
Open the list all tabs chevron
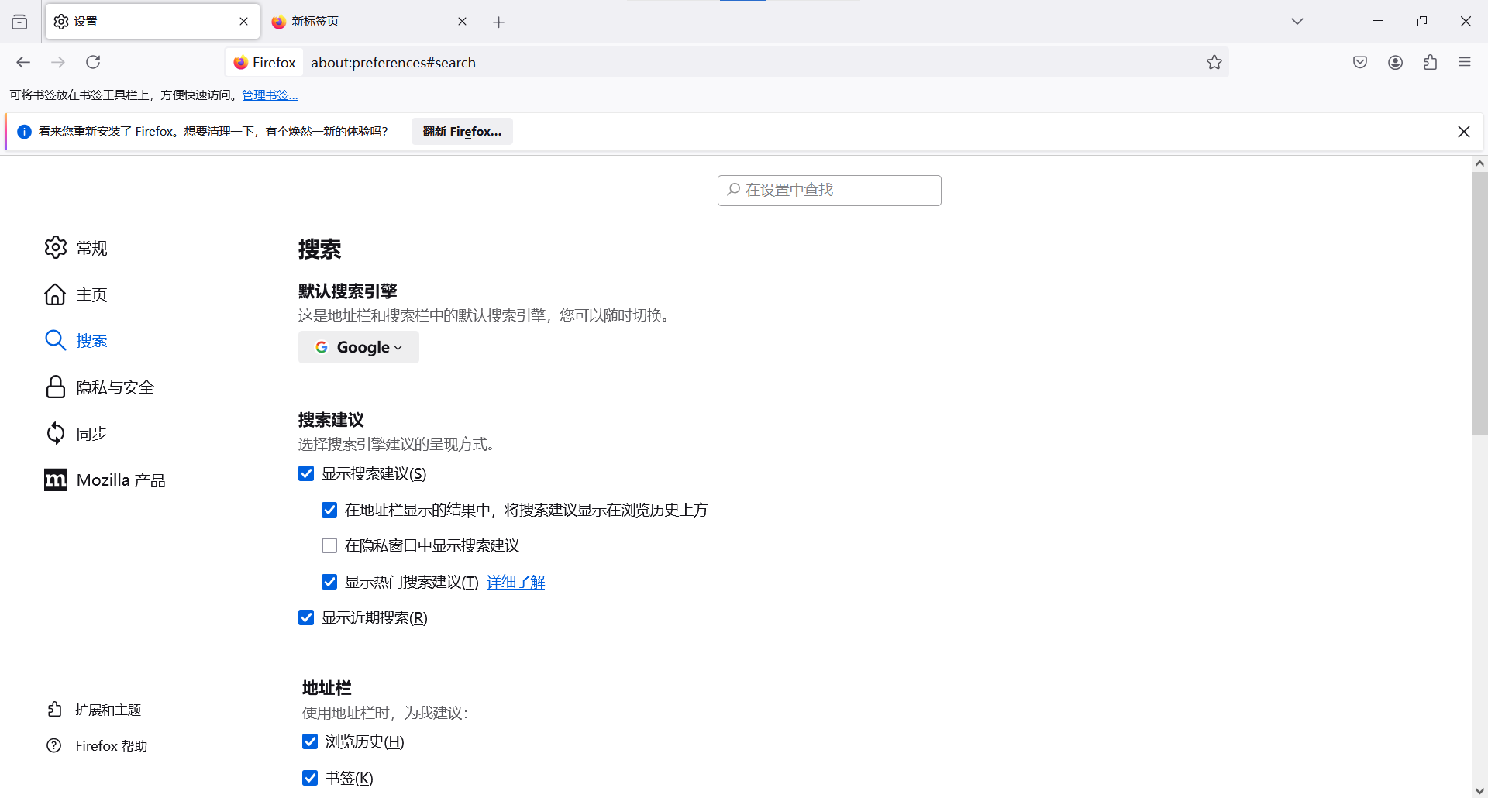(x=1297, y=22)
